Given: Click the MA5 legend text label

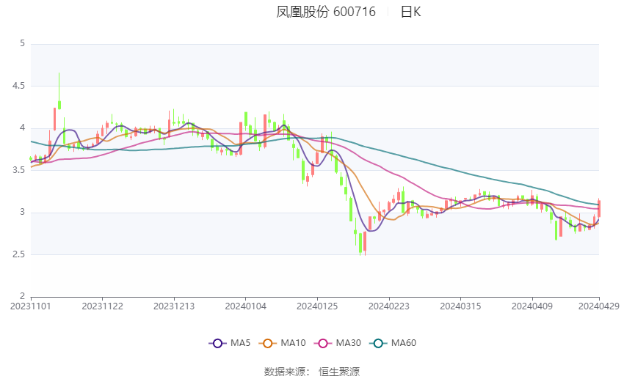Looking at the screenshot, I should point(240,342).
